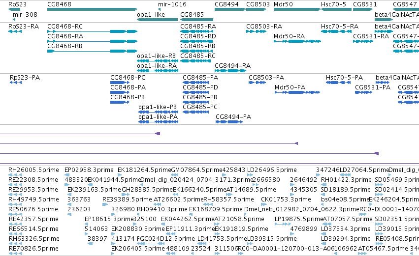Click the RpS23 gene glyph
419x256 pixels.
(x=14, y=9)
